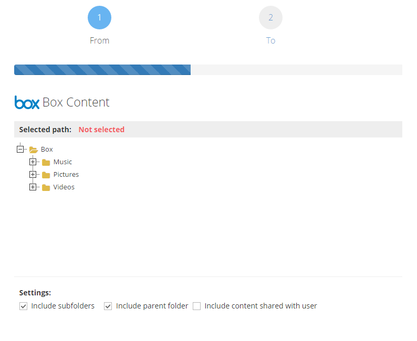Click the Settings heading
Image resolution: width=417 pixels, height=341 pixels.
point(35,293)
